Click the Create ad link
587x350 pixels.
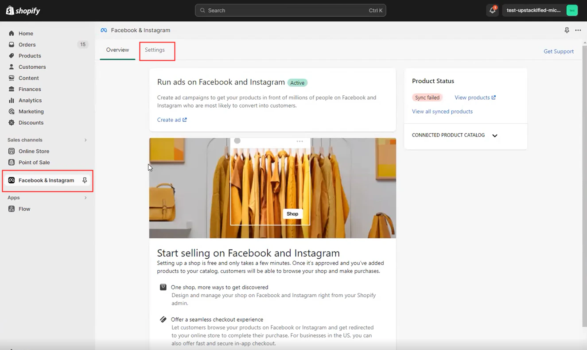pyautogui.click(x=172, y=120)
